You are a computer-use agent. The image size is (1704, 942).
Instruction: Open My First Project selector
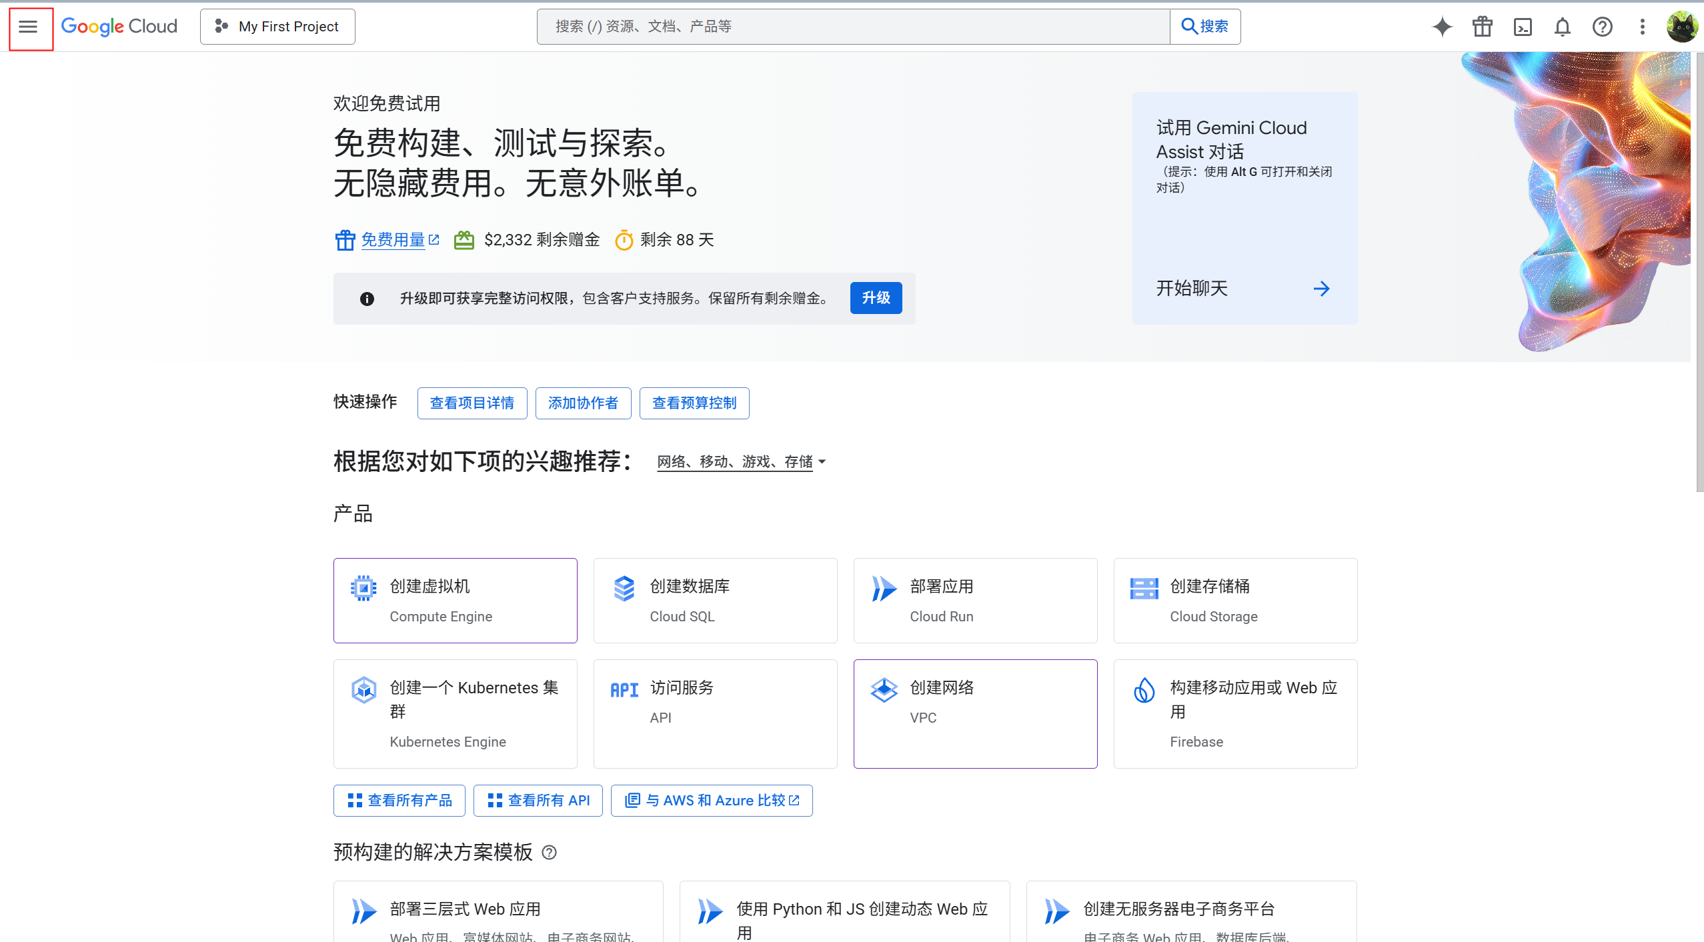277,27
